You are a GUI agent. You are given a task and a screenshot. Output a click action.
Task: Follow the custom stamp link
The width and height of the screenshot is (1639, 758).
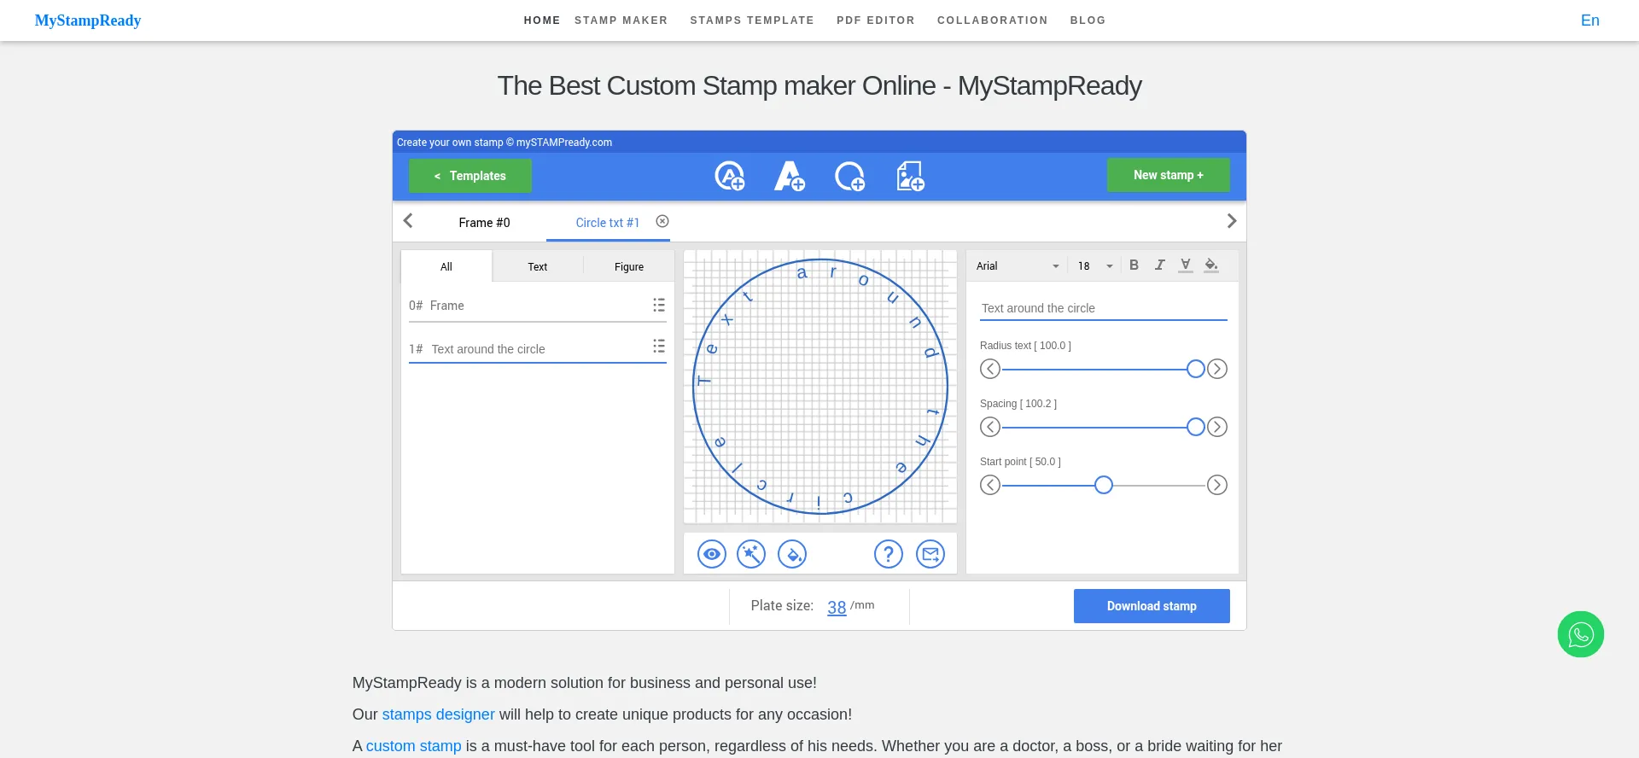tap(413, 746)
